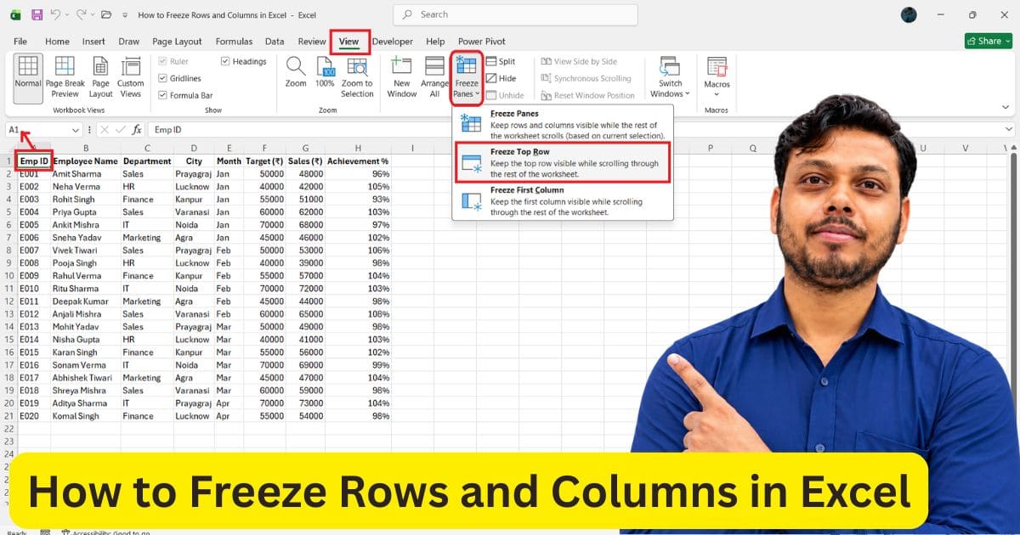This screenshot has height=535, width=1020.
Task: Toggle the Ruler checkbox
Action: click(x=162, y=61)
